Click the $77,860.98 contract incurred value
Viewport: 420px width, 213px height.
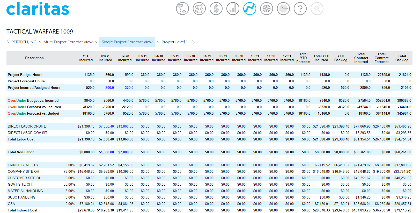pos(362,126)
